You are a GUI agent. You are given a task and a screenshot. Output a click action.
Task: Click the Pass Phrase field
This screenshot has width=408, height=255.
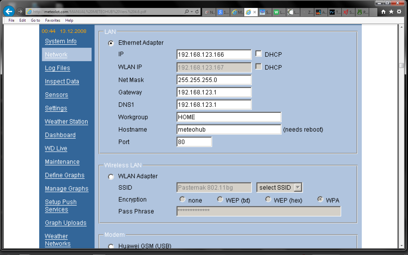[x=259, y=211]
